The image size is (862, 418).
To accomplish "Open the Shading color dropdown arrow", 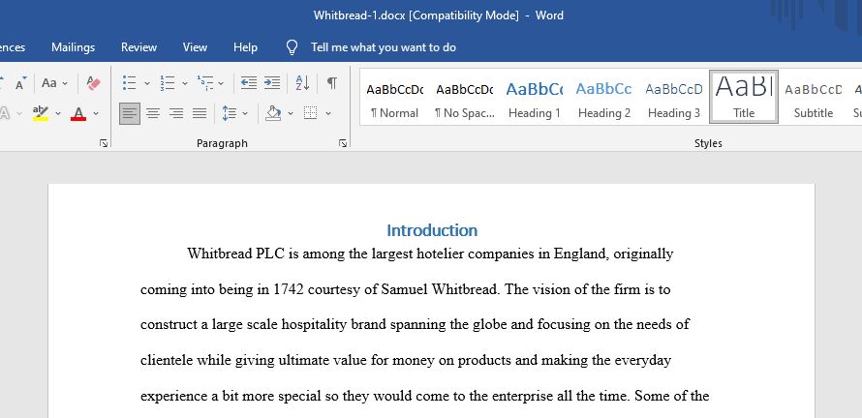I will click(291, 114).
